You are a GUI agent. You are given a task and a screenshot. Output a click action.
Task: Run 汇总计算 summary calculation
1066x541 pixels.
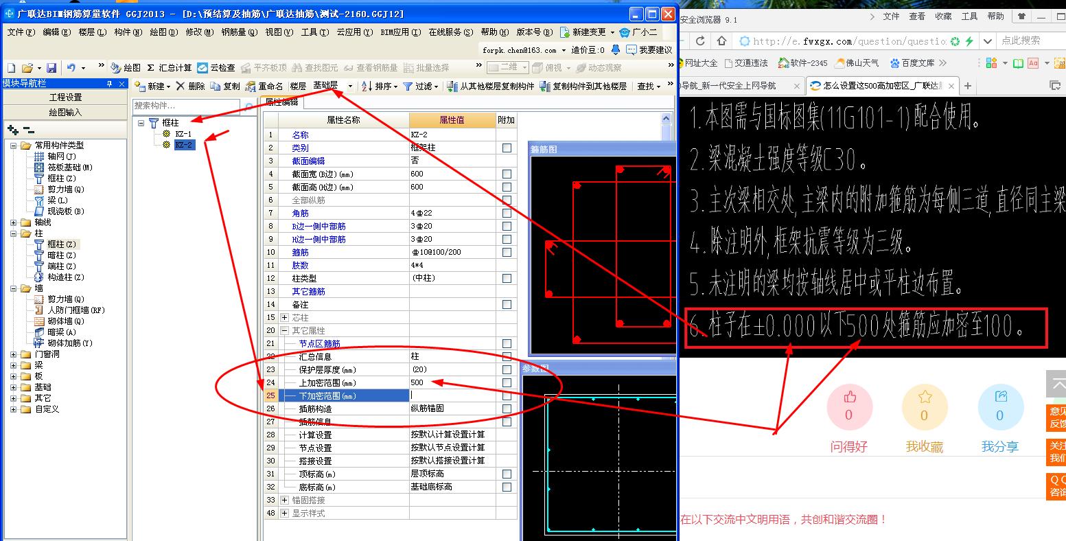(170, 67)
